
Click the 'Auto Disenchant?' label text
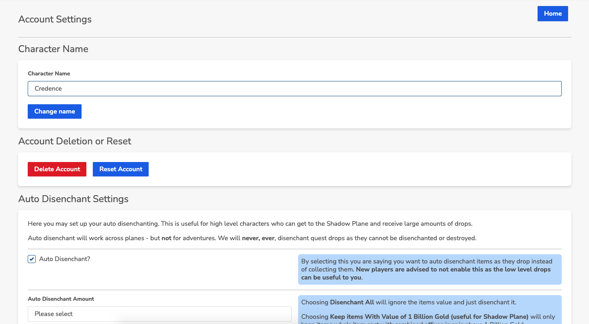coord(65,259)
